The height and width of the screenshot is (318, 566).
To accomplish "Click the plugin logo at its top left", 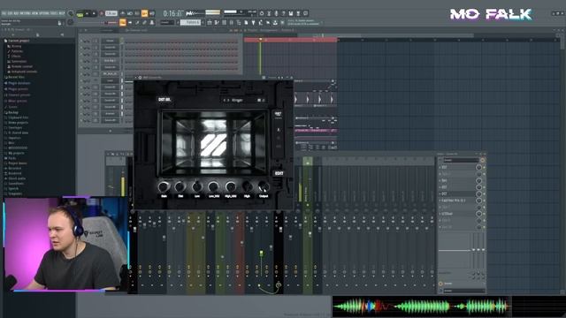I will coord(164,100).
